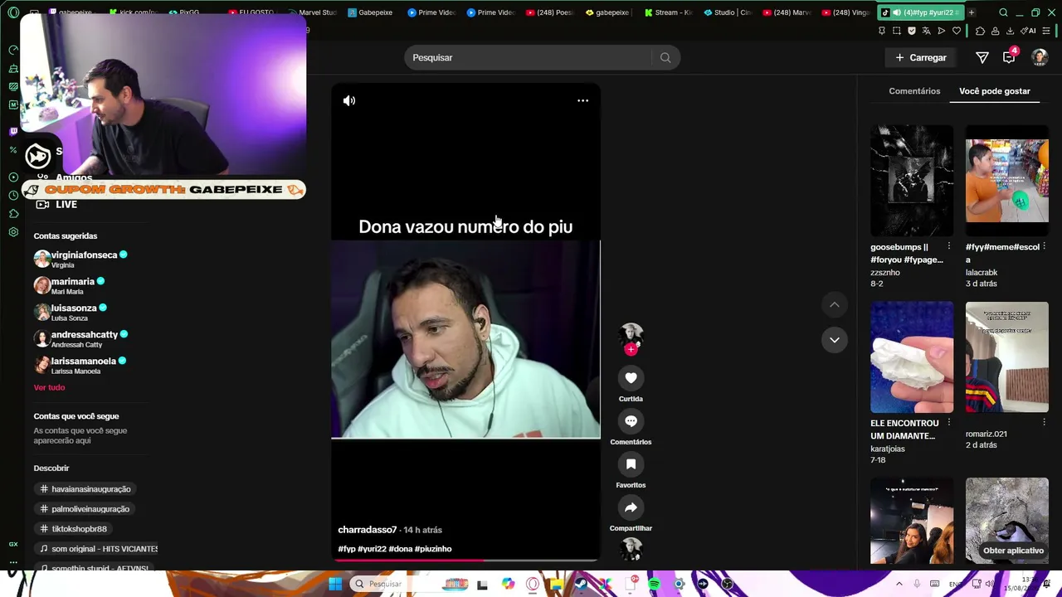Screen dimensions: 1062x597
Task: Open charradasso7 creator profile link
Action: click(367, 530)
